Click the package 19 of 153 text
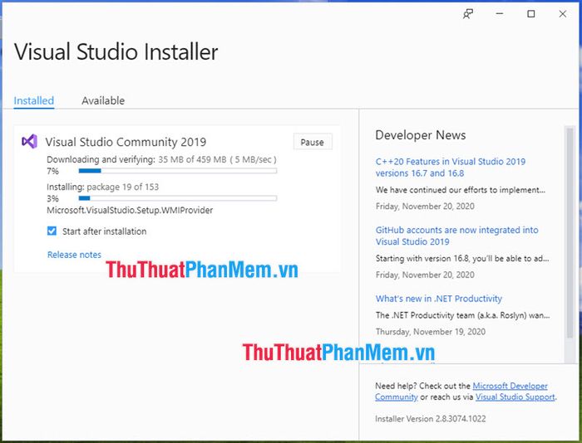Screen dimensions: 582x443 click(x=122, y=187)
